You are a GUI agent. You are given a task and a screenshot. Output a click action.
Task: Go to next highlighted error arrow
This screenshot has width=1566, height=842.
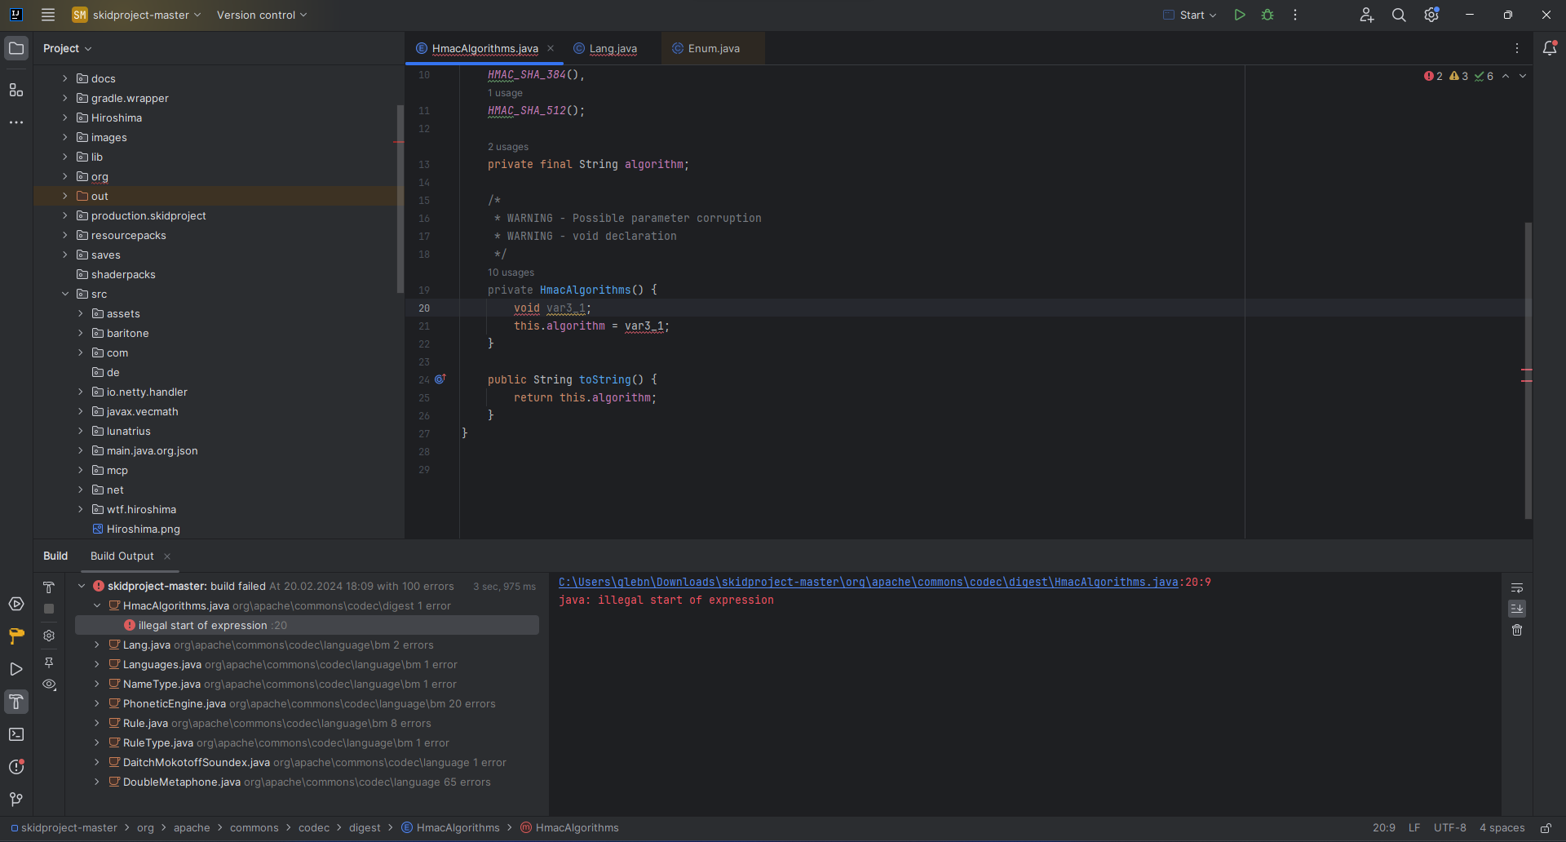click(1523, 76)
